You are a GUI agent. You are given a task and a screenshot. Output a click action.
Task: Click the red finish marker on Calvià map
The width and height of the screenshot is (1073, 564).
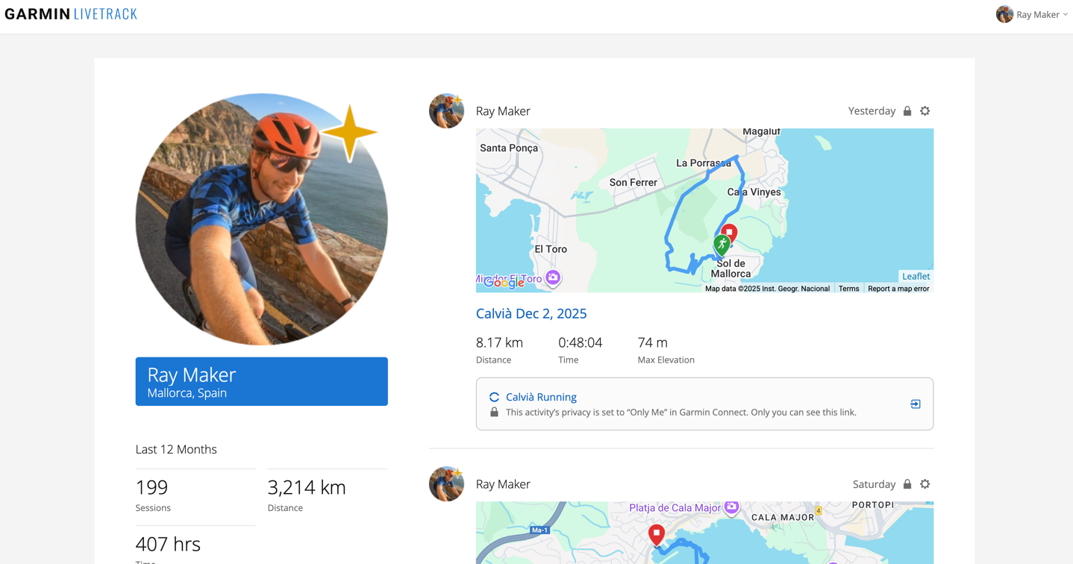(729, 234)
